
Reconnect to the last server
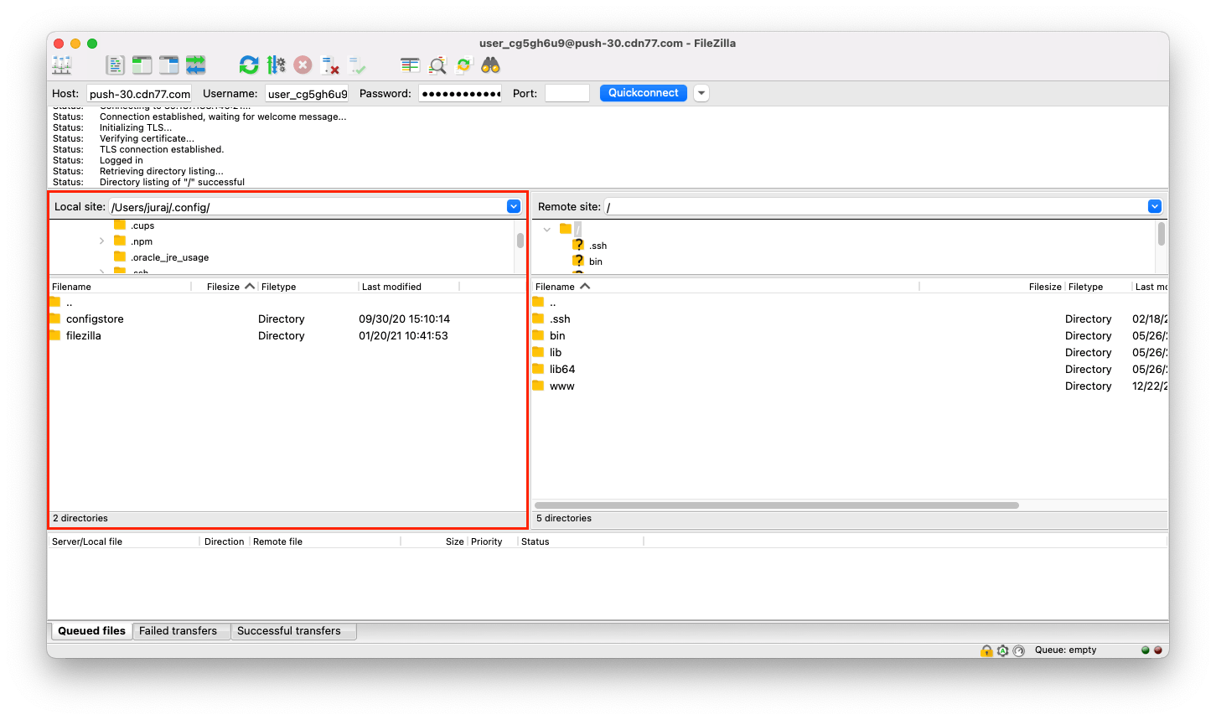[x=357, y=65]
